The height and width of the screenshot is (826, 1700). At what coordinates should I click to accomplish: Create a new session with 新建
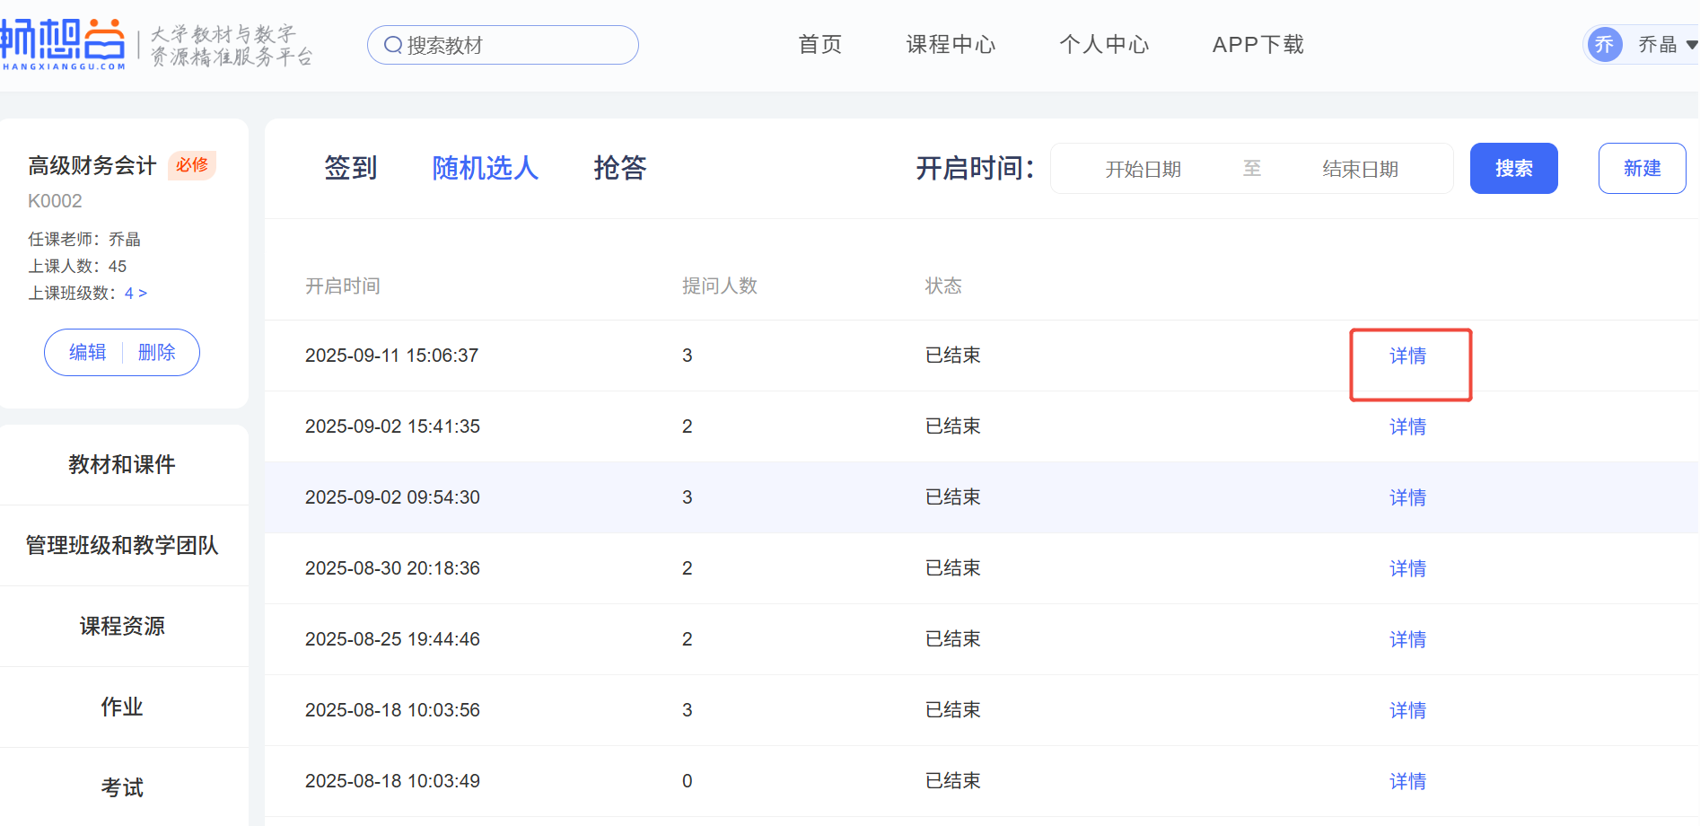(1641, 168)
